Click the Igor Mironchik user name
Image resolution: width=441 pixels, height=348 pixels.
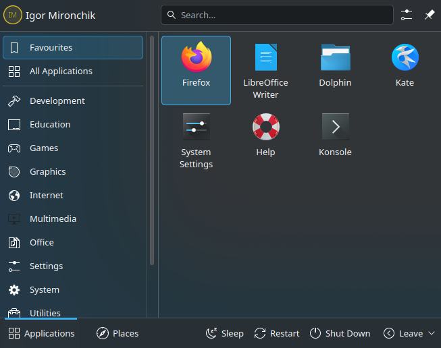click(61, 16)
